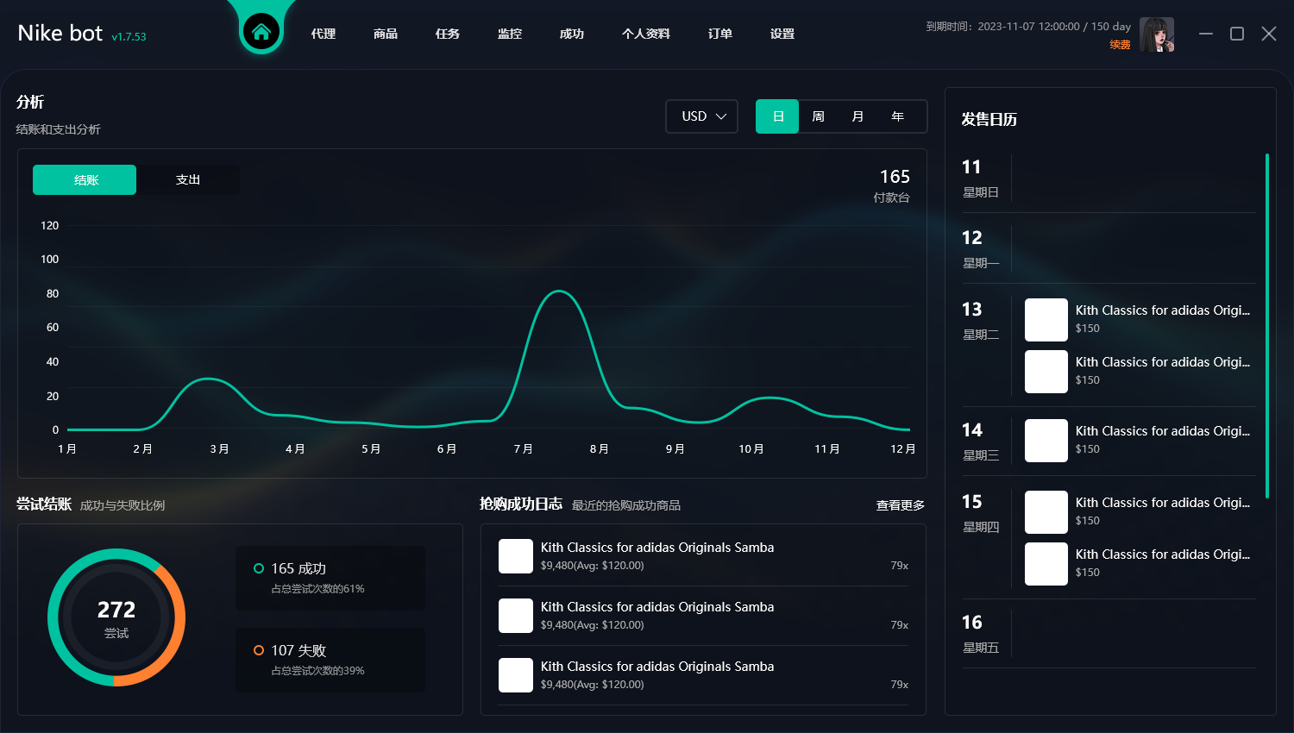The width and height of the screenshot is (1294, 733).
Task: Open third Kith Samba log entry thumbnail
Action: [x=516, y=675]
